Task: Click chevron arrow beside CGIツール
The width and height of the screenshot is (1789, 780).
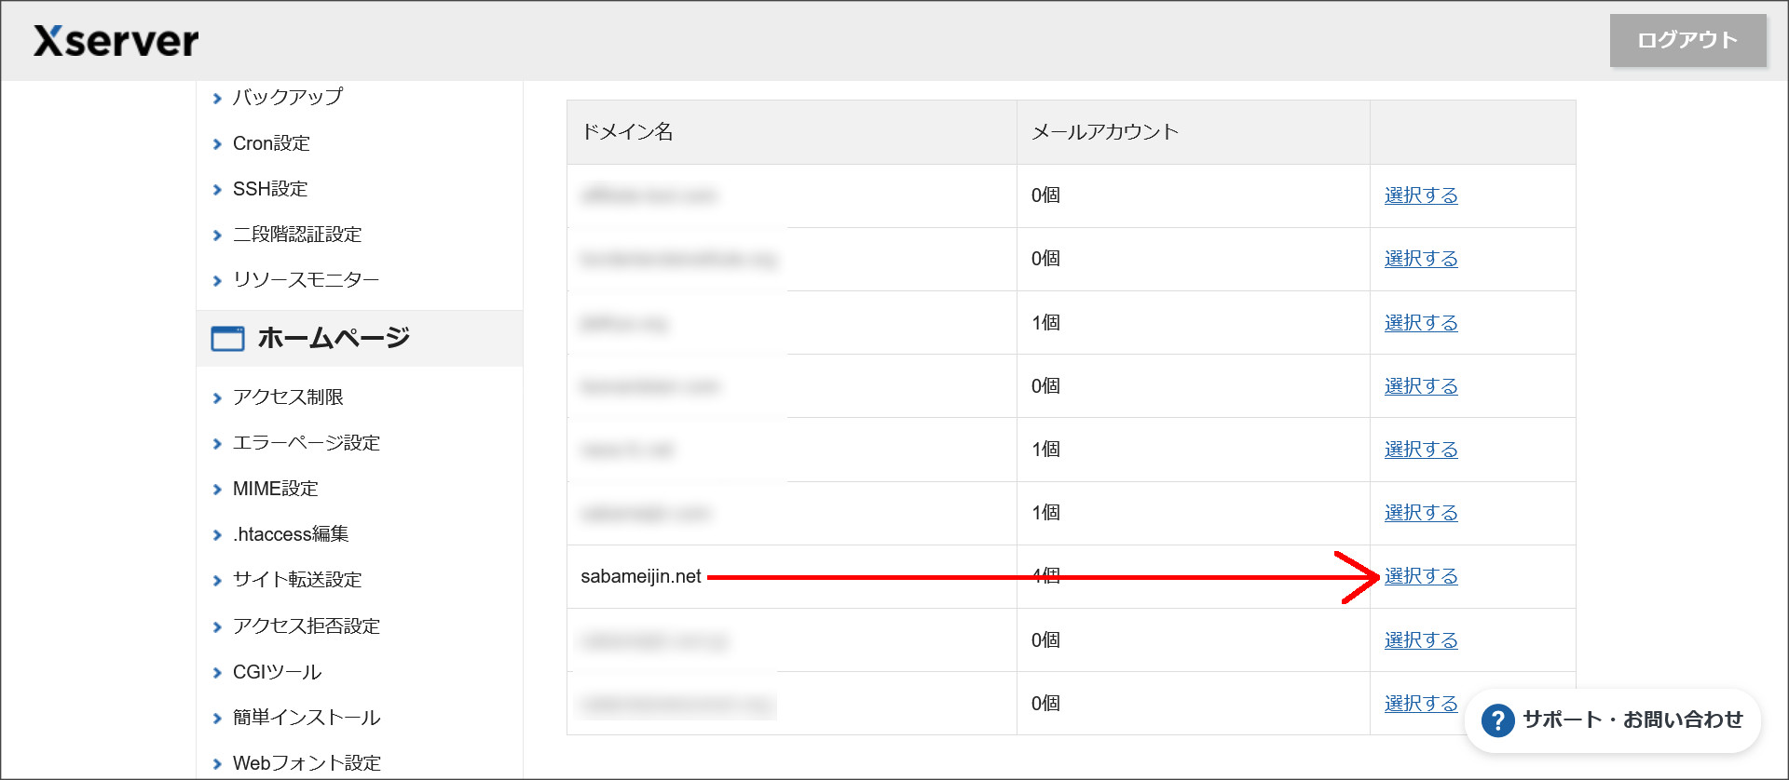Action: (217, 673)
